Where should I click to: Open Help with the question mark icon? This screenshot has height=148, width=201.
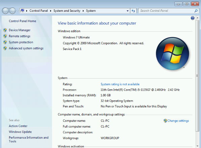point(192,18)
